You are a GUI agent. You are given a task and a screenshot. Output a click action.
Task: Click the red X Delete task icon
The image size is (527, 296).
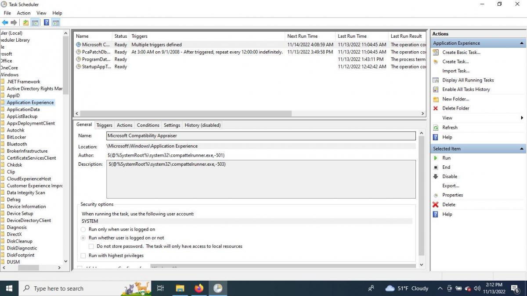pos(436,204)
